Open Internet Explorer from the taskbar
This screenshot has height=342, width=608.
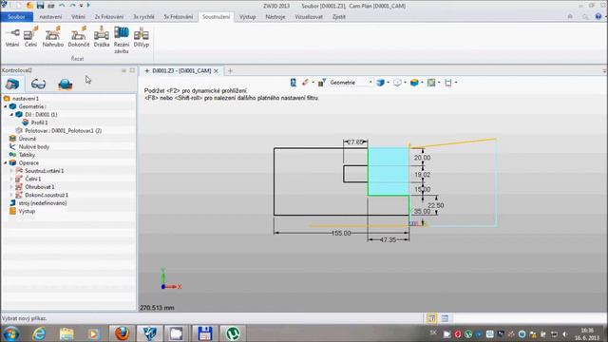(39, 333)
